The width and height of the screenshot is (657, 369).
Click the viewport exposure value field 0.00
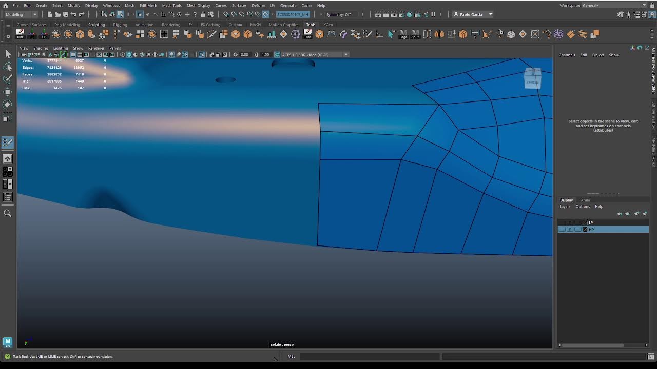tap(244, 54)
